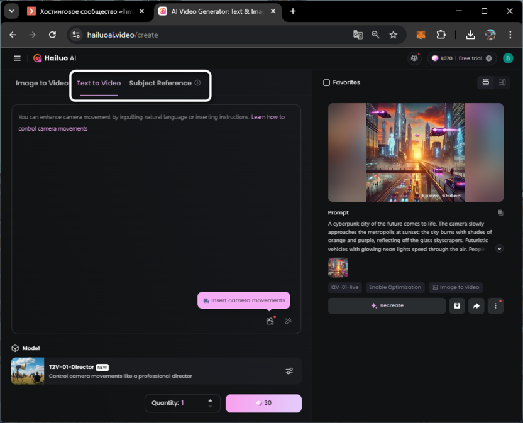The height and width of the screenshot is (423, 523).
Task: Go back in browser history
Action: [13, 35]
